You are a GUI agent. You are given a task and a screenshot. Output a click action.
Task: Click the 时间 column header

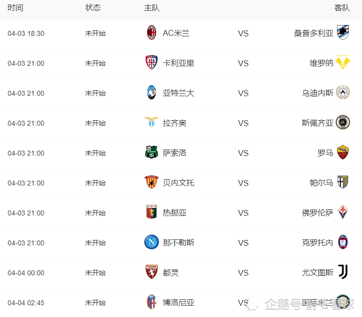(15, 8)
